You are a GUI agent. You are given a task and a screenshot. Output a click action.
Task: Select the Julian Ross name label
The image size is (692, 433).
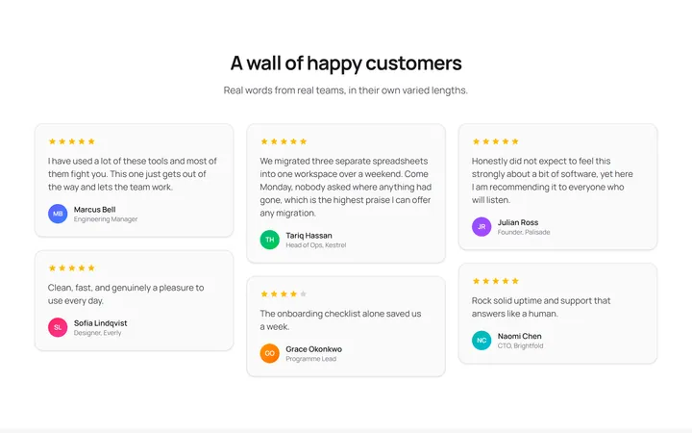pos(518,222)
